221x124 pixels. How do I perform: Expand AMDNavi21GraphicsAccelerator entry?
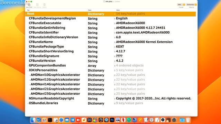(x=30, y=89)
